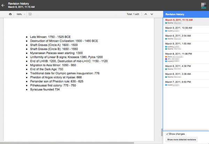This screenshot has height=144, width=209.
Task: Click the 'Traditional date for Olympic games' line
Action: (65, 73)
